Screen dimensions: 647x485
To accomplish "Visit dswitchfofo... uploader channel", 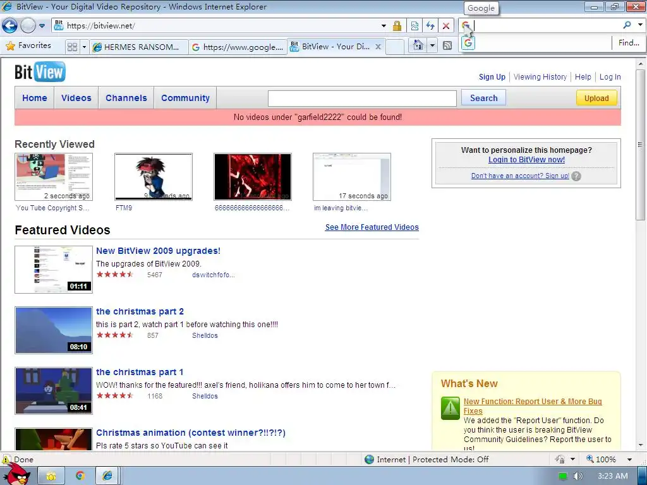I will 214,275.
